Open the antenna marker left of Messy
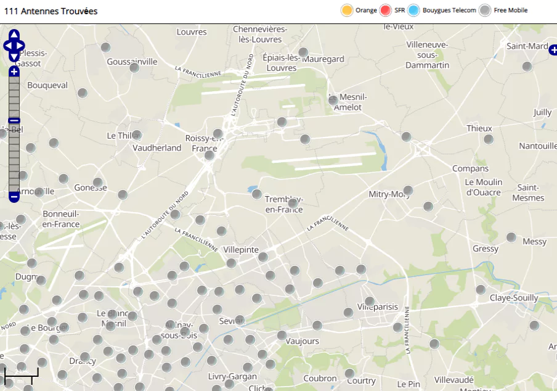This screenshot has height=391, width=557. 511,237
